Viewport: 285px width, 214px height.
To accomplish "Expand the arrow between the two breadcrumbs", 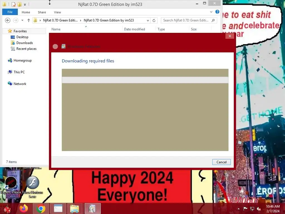I will pyautogui.click(x=80, y=20).
